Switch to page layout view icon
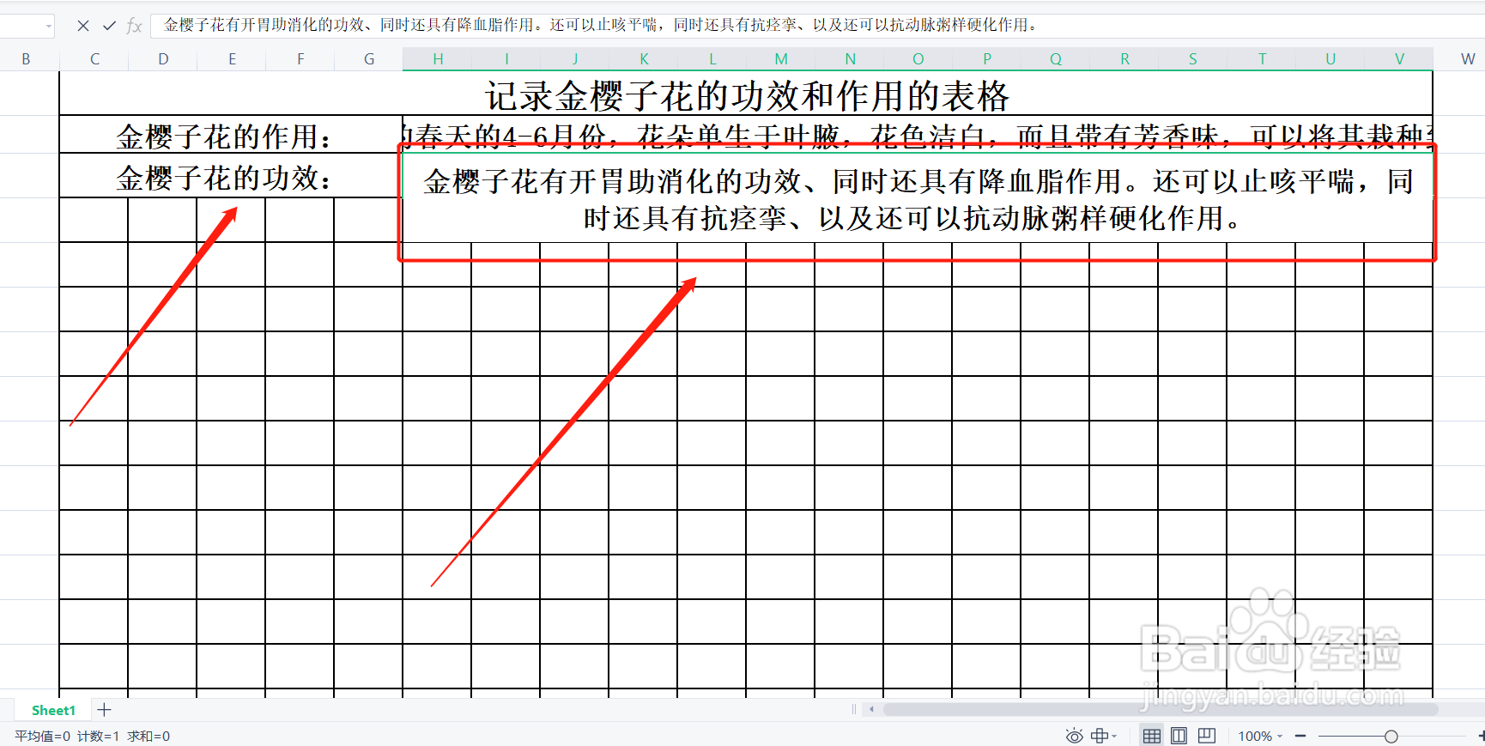The height and width of the screenshot is (746, 1485). [1179, 736]
